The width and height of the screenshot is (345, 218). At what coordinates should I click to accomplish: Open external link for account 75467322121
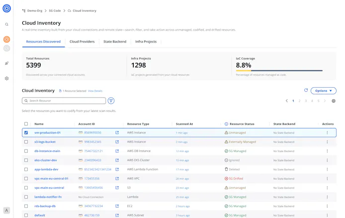click(117, 151)
